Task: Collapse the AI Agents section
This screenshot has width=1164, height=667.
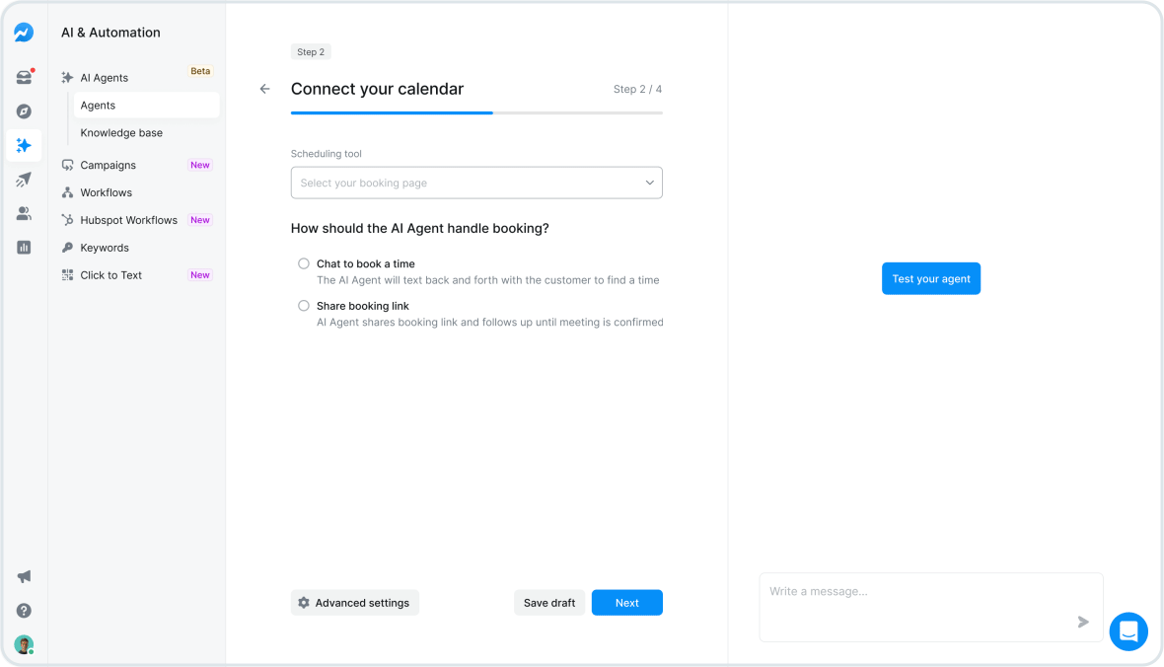Action: point(104,77)
